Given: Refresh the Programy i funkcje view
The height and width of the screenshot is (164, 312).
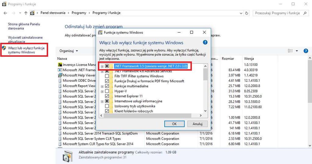Looking at the screenshot, I should pos(247,13).
